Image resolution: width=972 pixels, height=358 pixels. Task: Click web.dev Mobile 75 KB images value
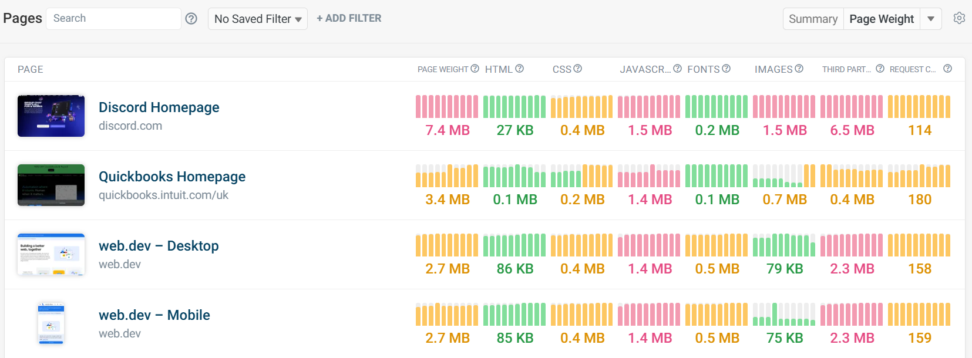pyautogui.click(x=785, y=338)
